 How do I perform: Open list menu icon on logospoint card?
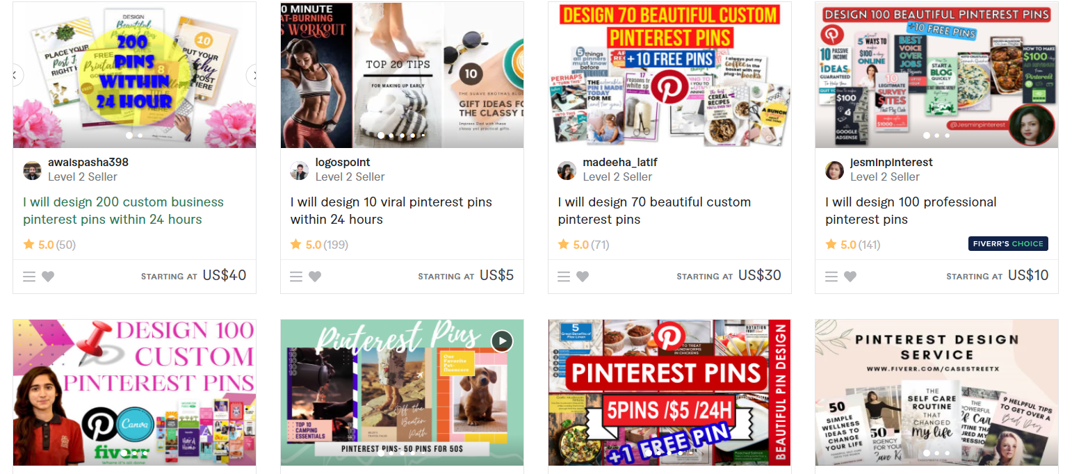(296, 277)
